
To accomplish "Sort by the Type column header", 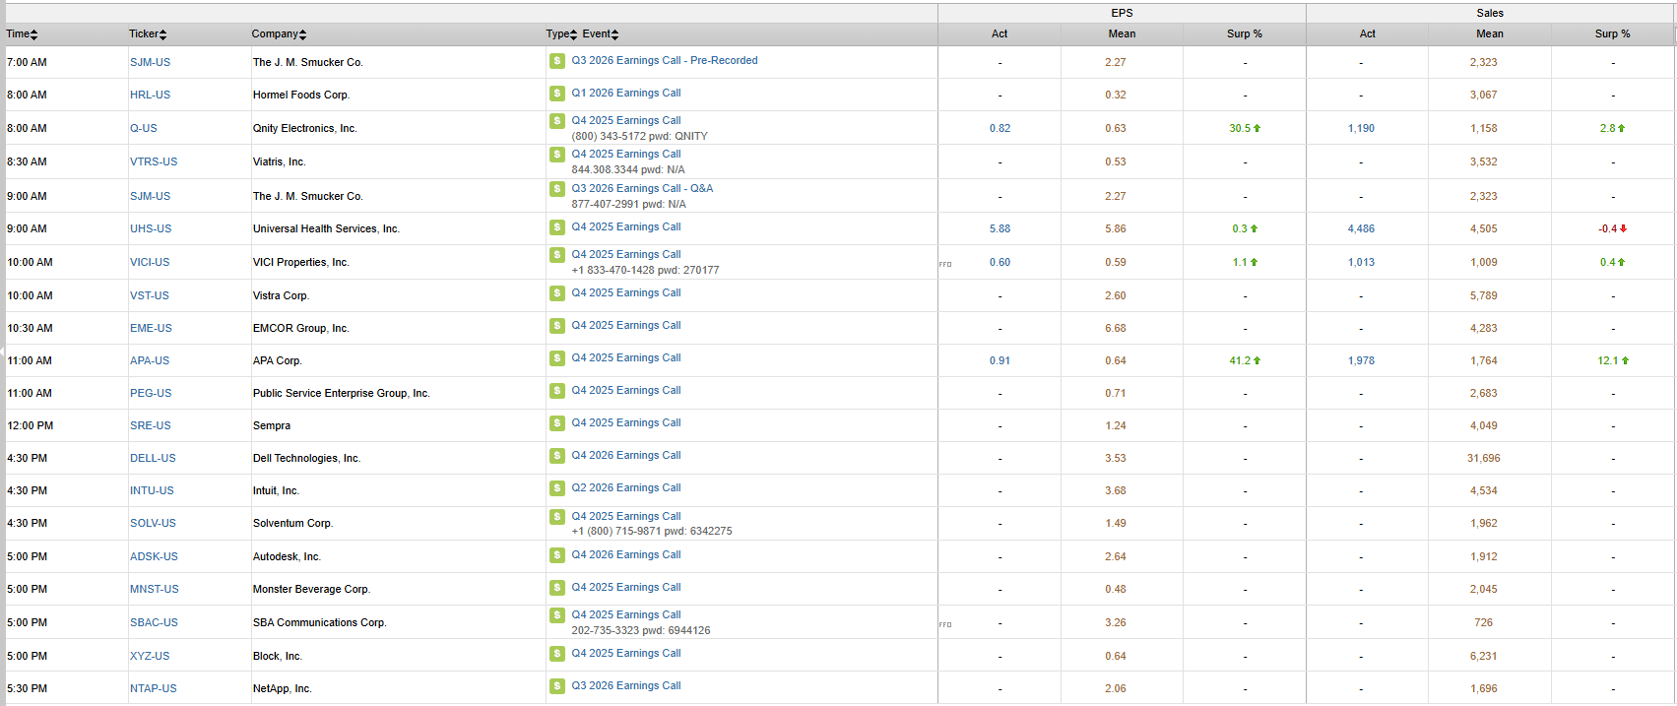I will click(x=561, y=34).
